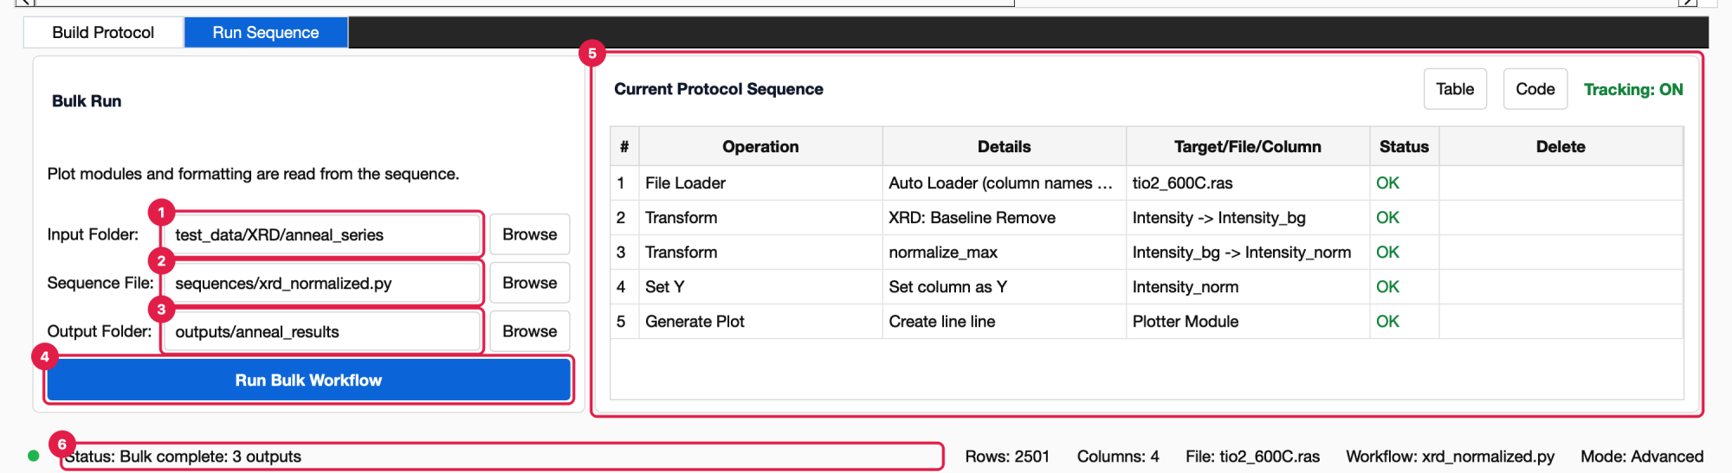Click the Create line line cell

[x=1005, y=322]
